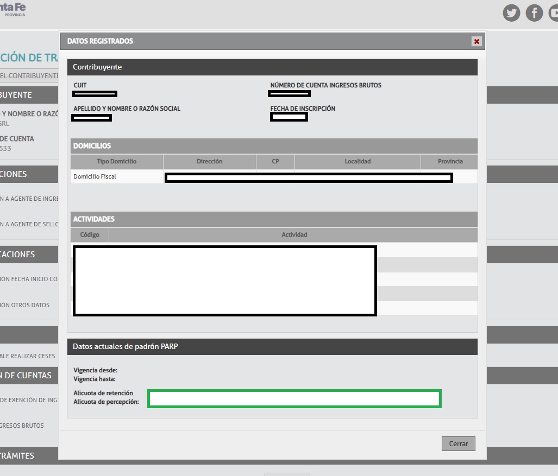Image resolution: width=558 pixels, height=476 pixels.
Task: Click the Vigencia desde label
Action: 96,370
